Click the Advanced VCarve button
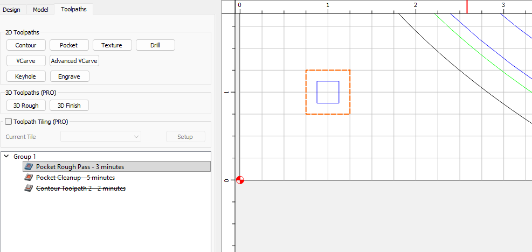The height and width of the screenshot is (252, 532). click(x=74, y=61)
